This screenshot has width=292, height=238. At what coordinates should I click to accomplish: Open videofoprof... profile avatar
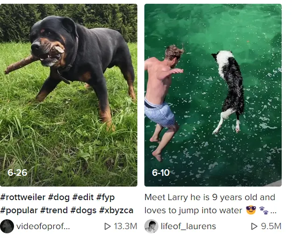7,226
